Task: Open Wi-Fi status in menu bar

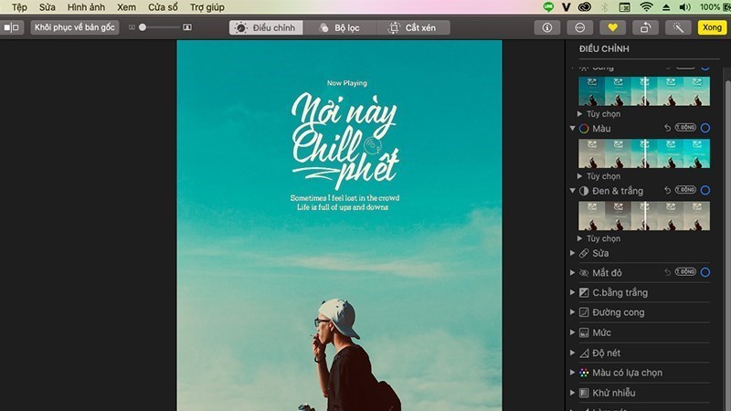Action: tap(646, 7)
